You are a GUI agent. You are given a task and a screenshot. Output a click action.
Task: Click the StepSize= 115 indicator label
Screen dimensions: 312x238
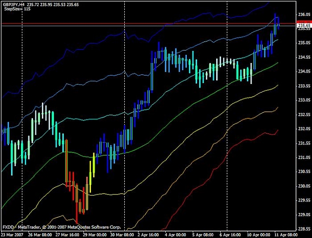[x=17, y=9]
